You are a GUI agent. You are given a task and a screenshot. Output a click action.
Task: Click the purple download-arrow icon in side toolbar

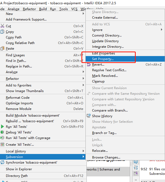pos(135,173)
